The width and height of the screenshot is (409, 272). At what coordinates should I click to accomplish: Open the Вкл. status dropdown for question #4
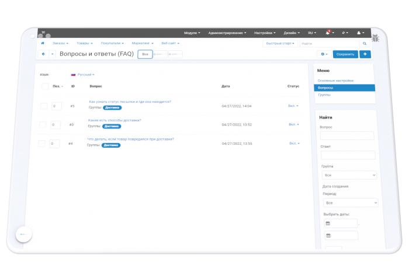pos(294,143)
